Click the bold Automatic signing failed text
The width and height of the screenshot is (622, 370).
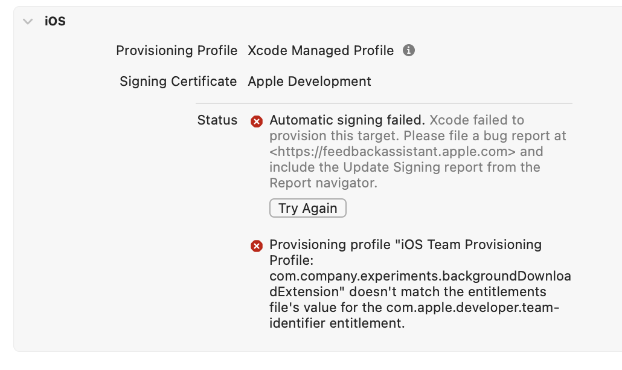click(x=347, y=120)
